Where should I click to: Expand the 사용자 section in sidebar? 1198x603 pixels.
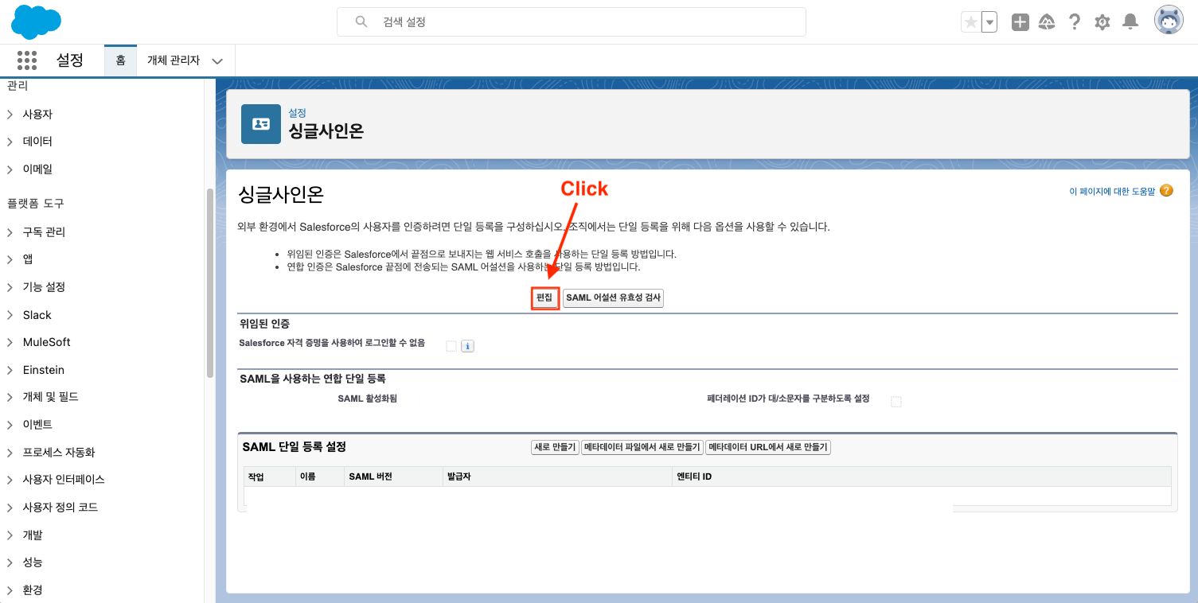point(10,115)
